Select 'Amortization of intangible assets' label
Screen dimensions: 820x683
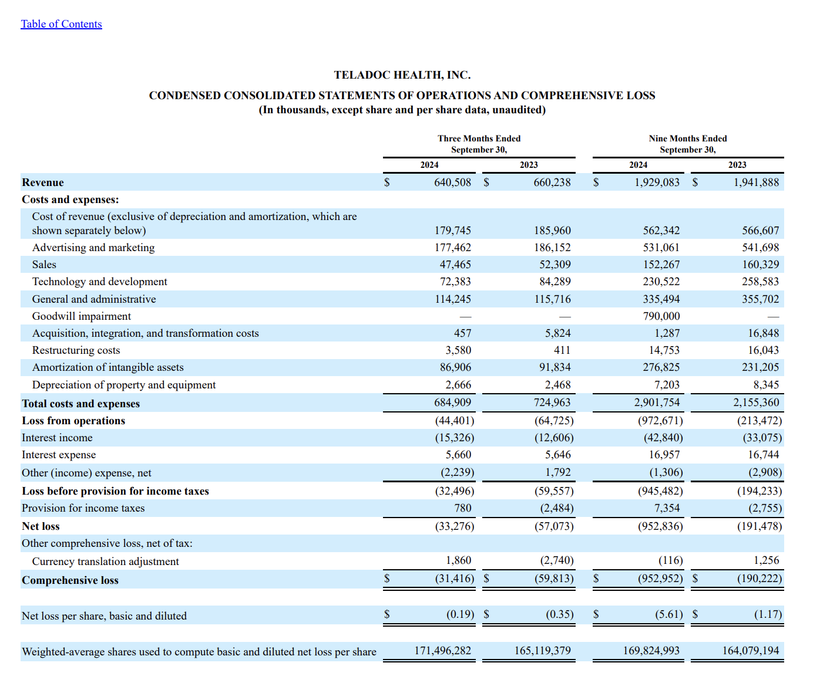pyautogui.click(x=108, y=367)
